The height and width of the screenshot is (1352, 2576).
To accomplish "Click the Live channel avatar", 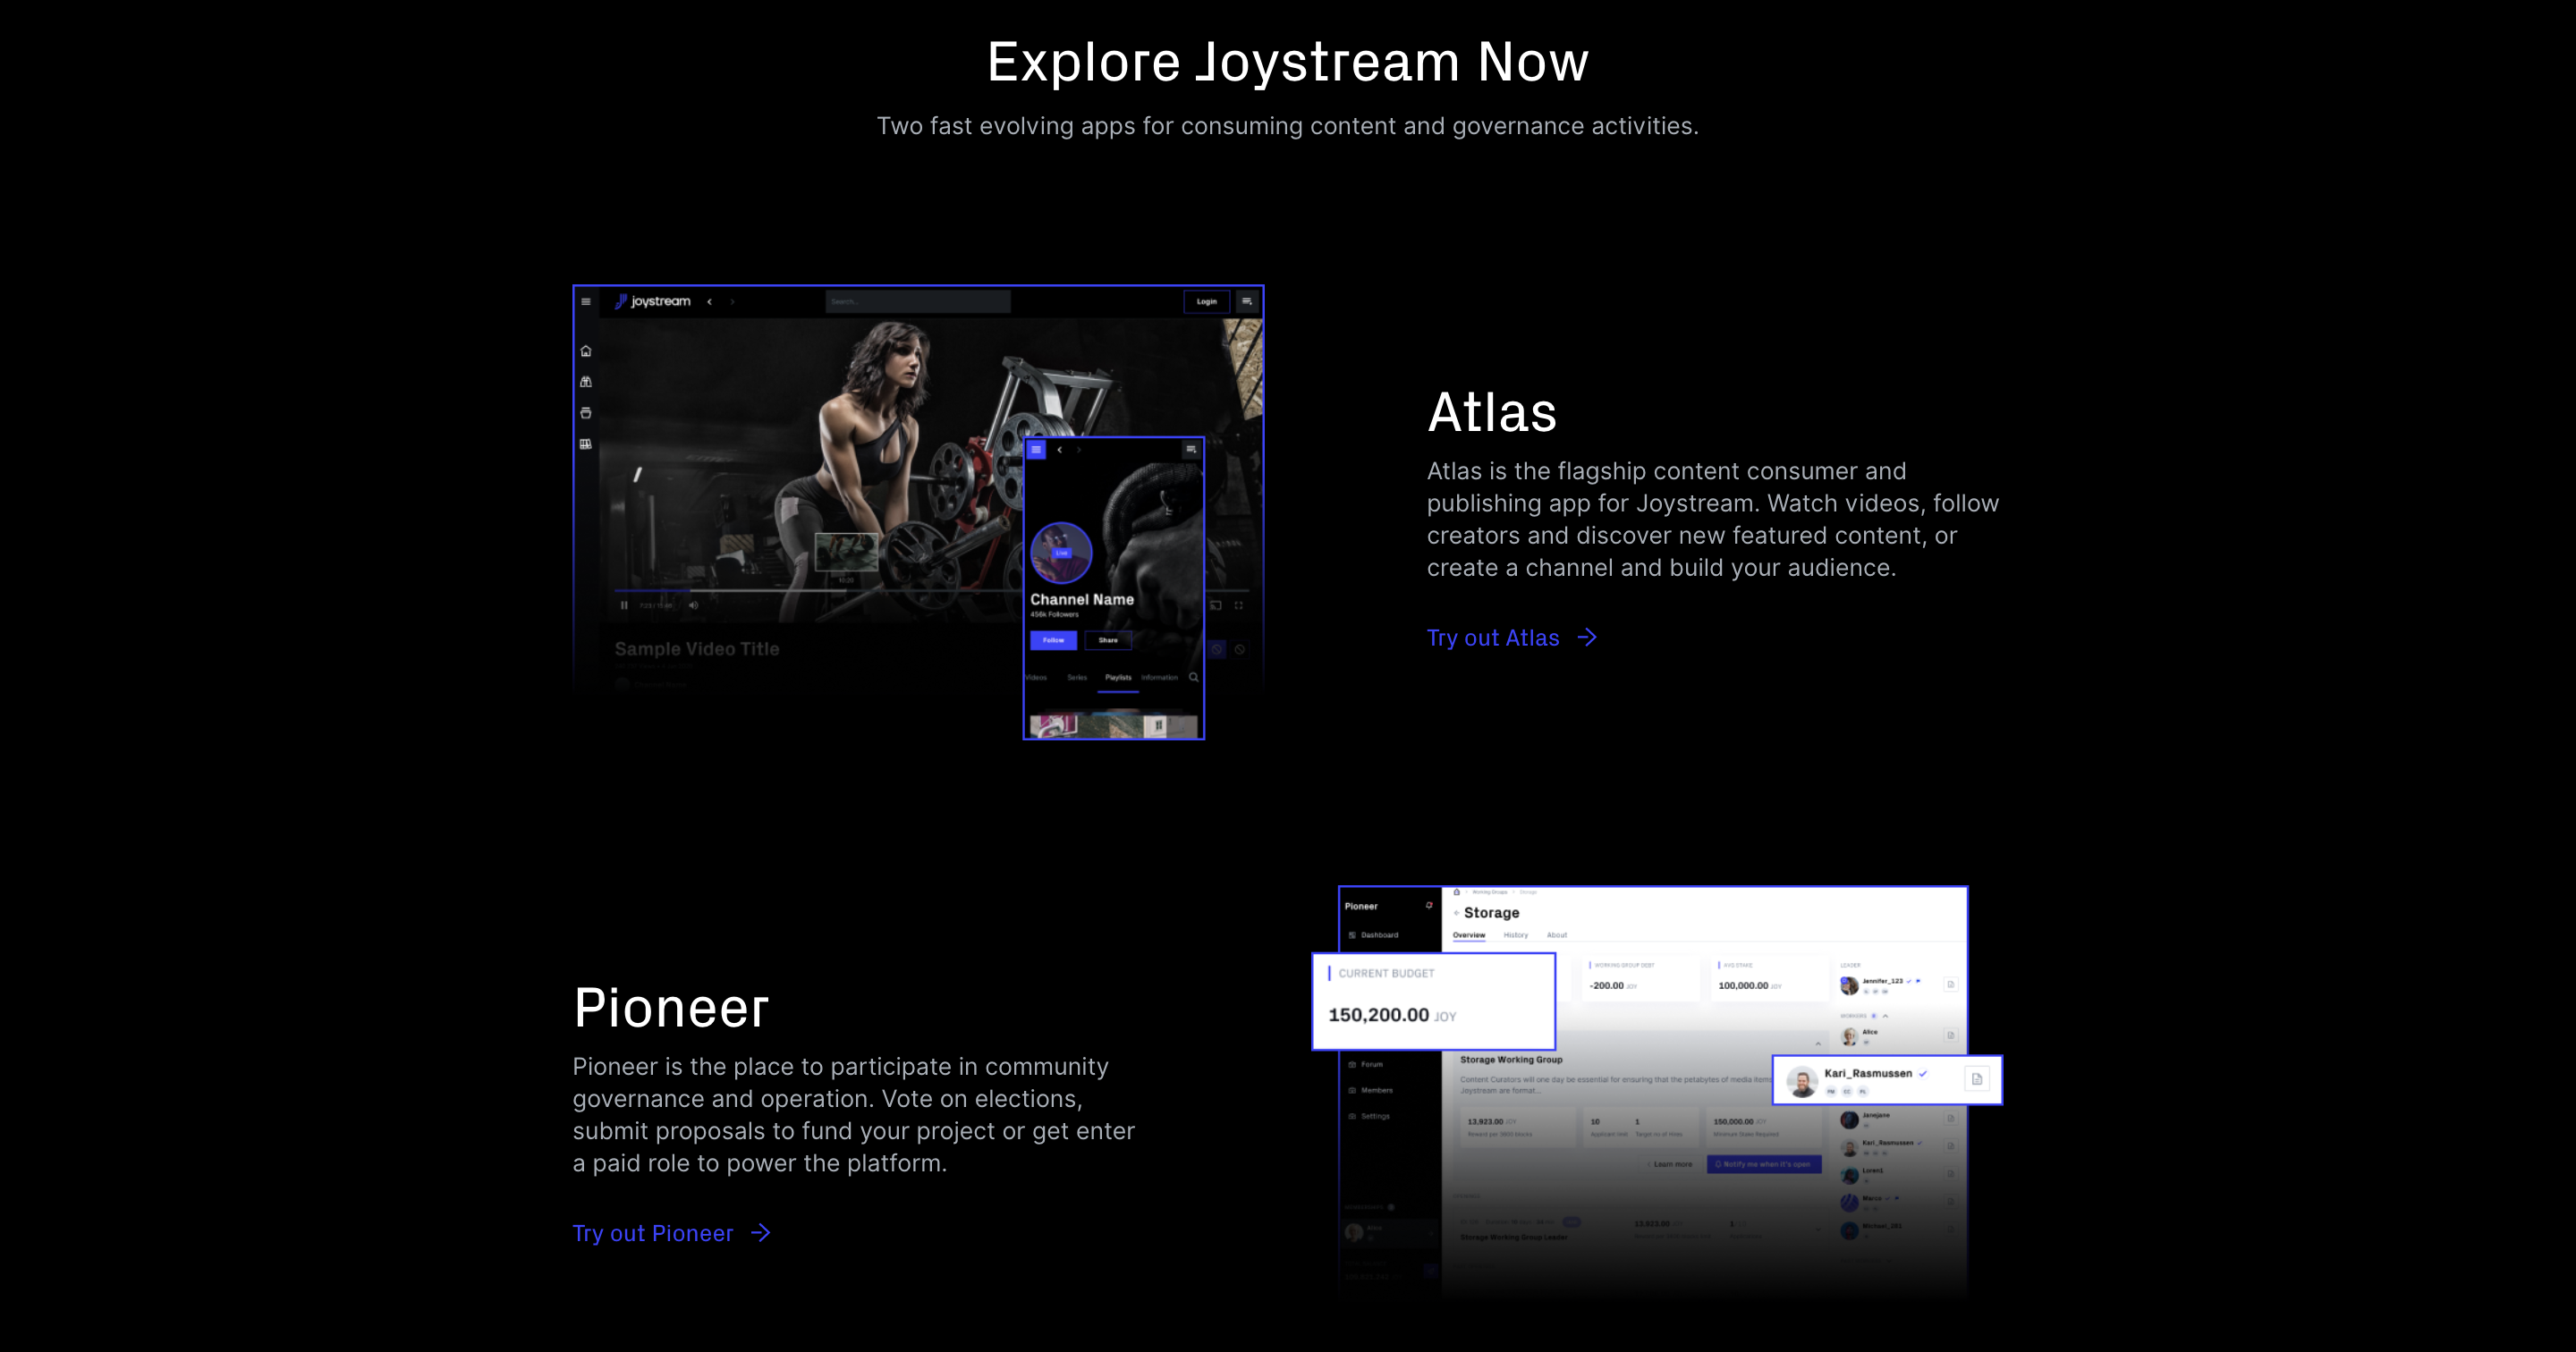I will click(1061, 552).
